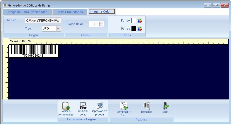Increase Resolución with up arrow
The image size is (232, 125).
[101, 23]
